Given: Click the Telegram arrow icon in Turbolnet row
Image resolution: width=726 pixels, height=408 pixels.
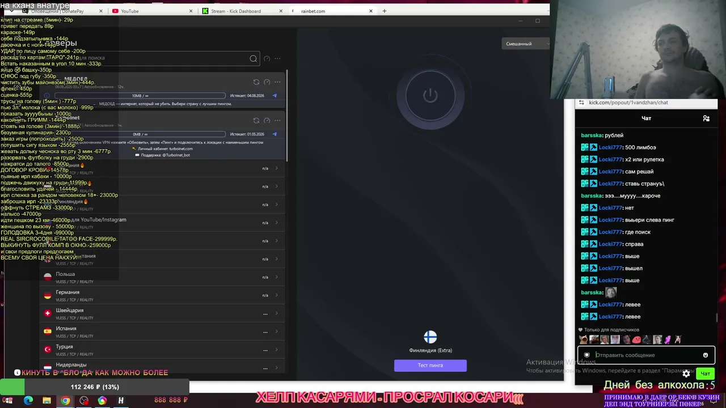Looking at the screenshot, I should click(275, 134).
